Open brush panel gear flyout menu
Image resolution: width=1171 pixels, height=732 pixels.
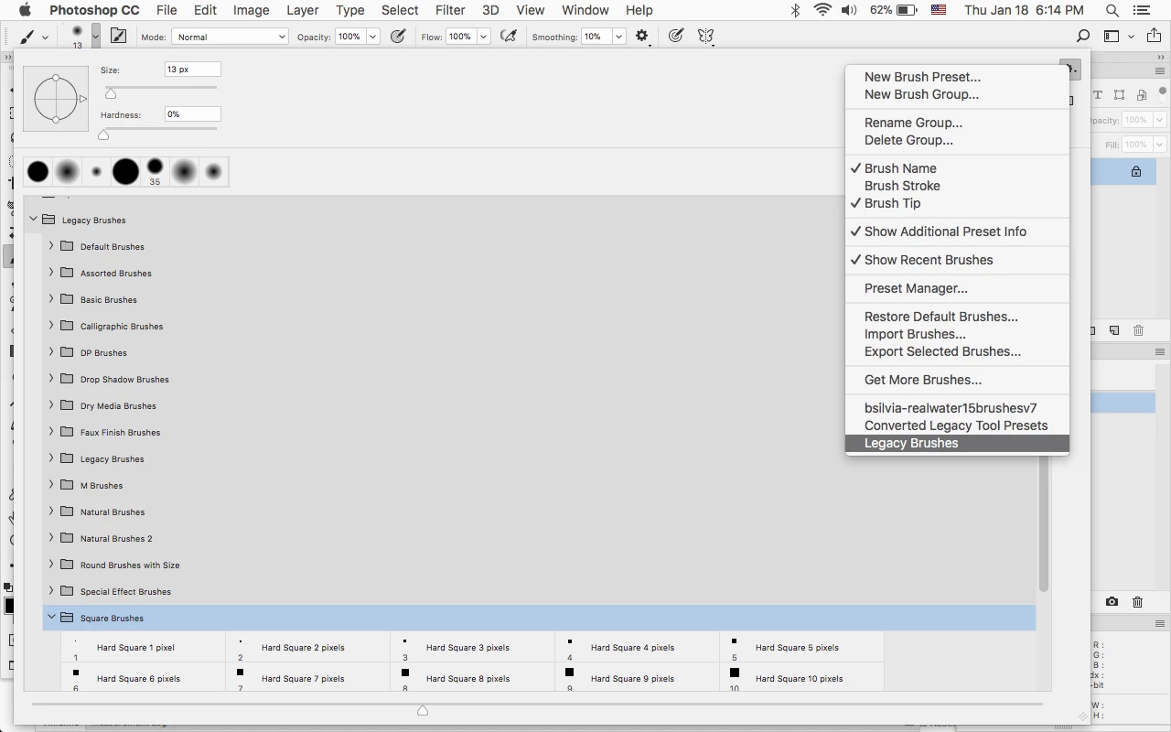point(1069,69)
